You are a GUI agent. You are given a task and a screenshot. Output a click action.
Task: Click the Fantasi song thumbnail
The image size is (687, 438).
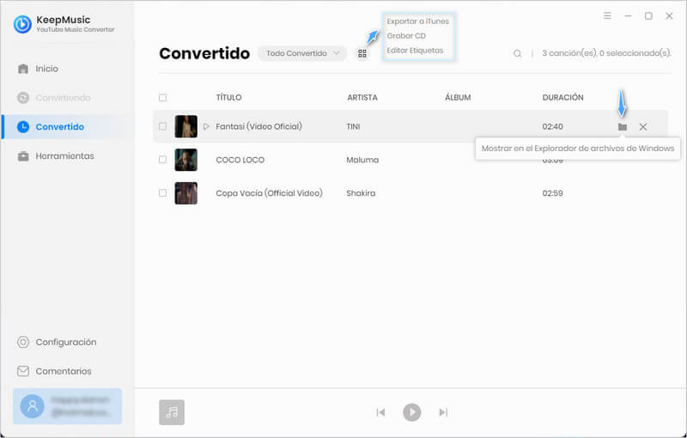click(186, 126)
